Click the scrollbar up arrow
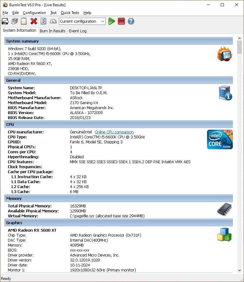The width and height of the screenshot is (244, 282). (239, 38)
